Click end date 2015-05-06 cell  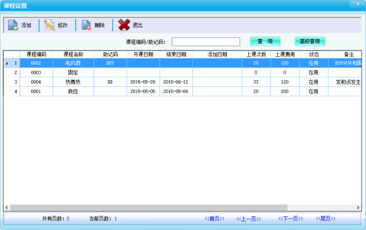point(176,91)
